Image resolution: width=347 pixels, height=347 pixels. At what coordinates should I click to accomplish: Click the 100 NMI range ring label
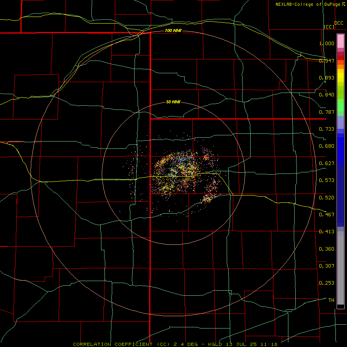click(173, 30)
